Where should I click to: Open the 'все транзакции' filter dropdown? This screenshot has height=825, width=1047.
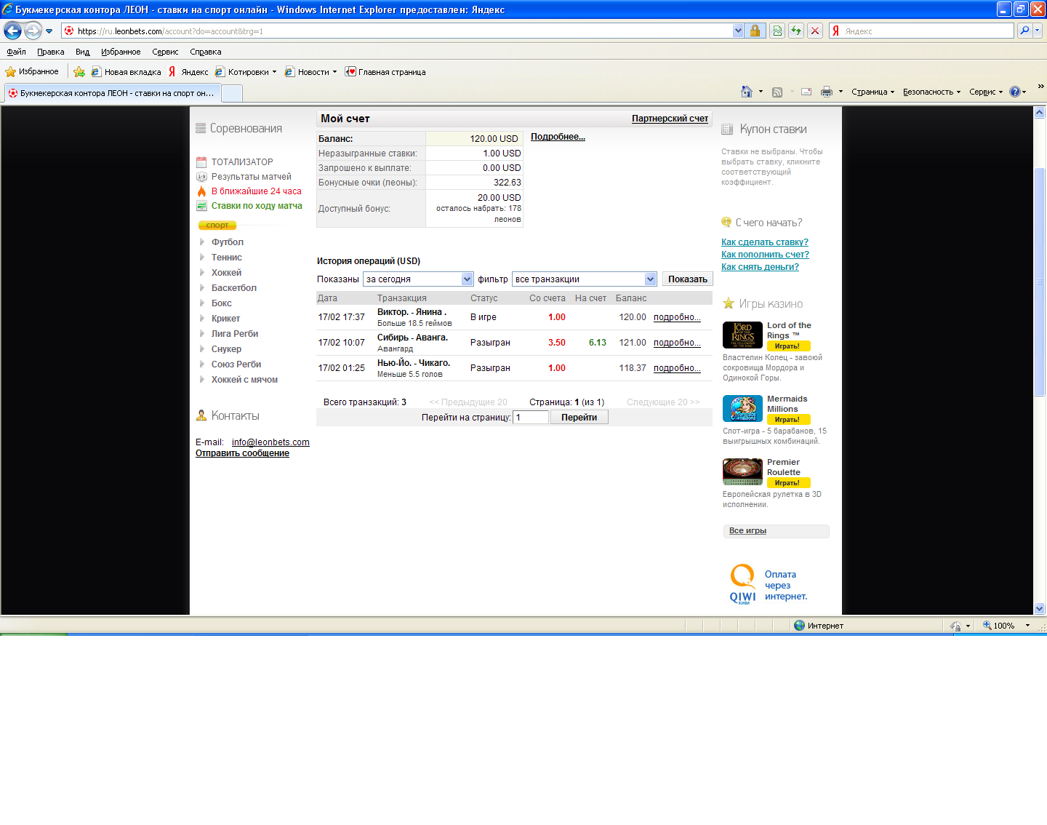[x=650, y=279]
